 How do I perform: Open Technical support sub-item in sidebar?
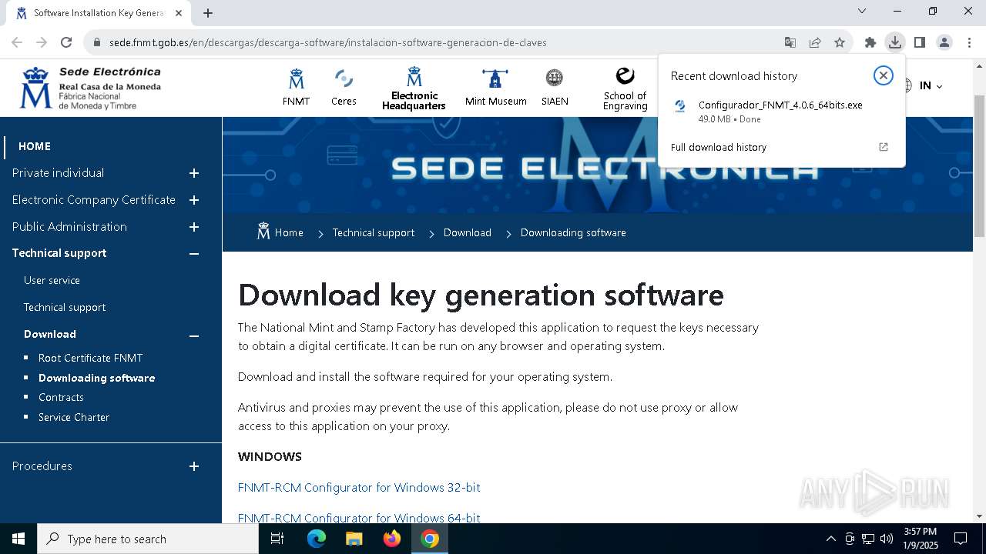point(65,307)
